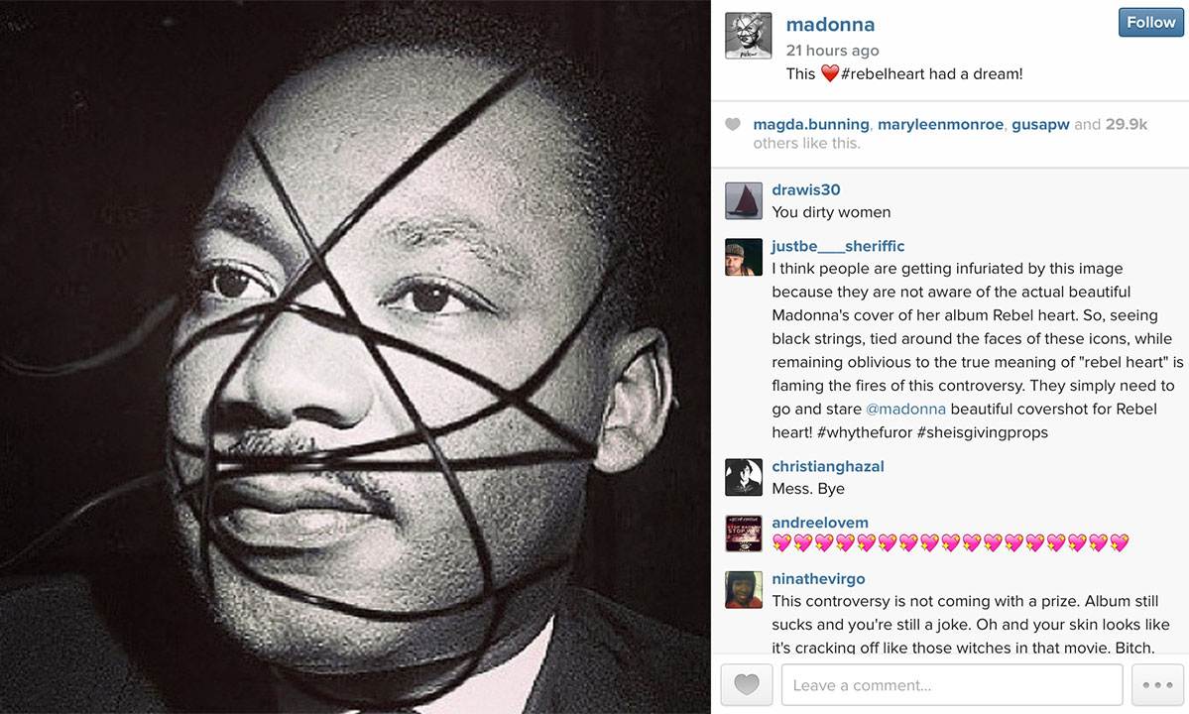Image resolution: width=1189 pixels, height=714 pixels.
Task: Click the main post photo
Action: pos(355,357)
